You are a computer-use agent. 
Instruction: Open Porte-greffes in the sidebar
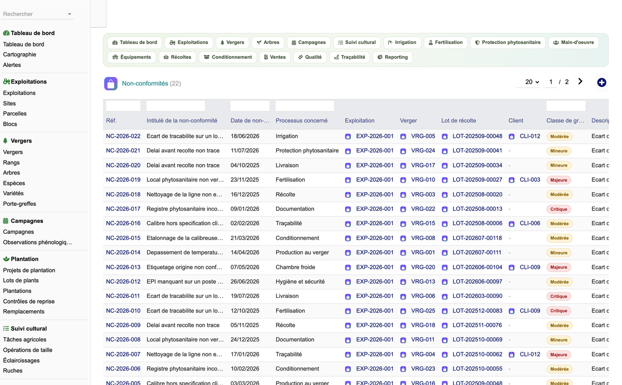pyautogui.click(x=20, y=204)
